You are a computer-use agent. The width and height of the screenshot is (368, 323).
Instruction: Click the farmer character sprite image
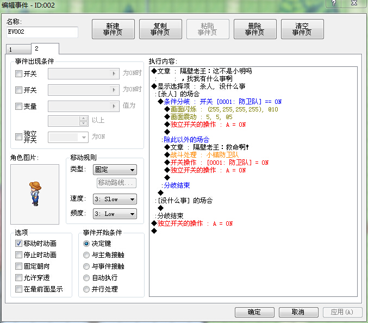(35, 194)
